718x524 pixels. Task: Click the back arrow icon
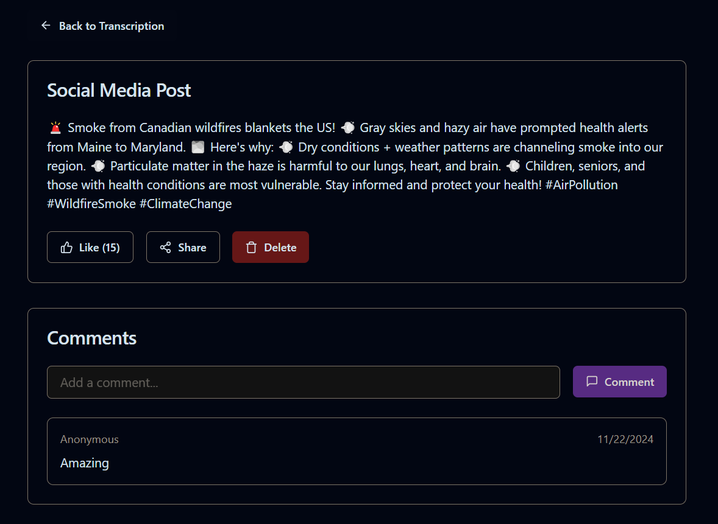46,26
